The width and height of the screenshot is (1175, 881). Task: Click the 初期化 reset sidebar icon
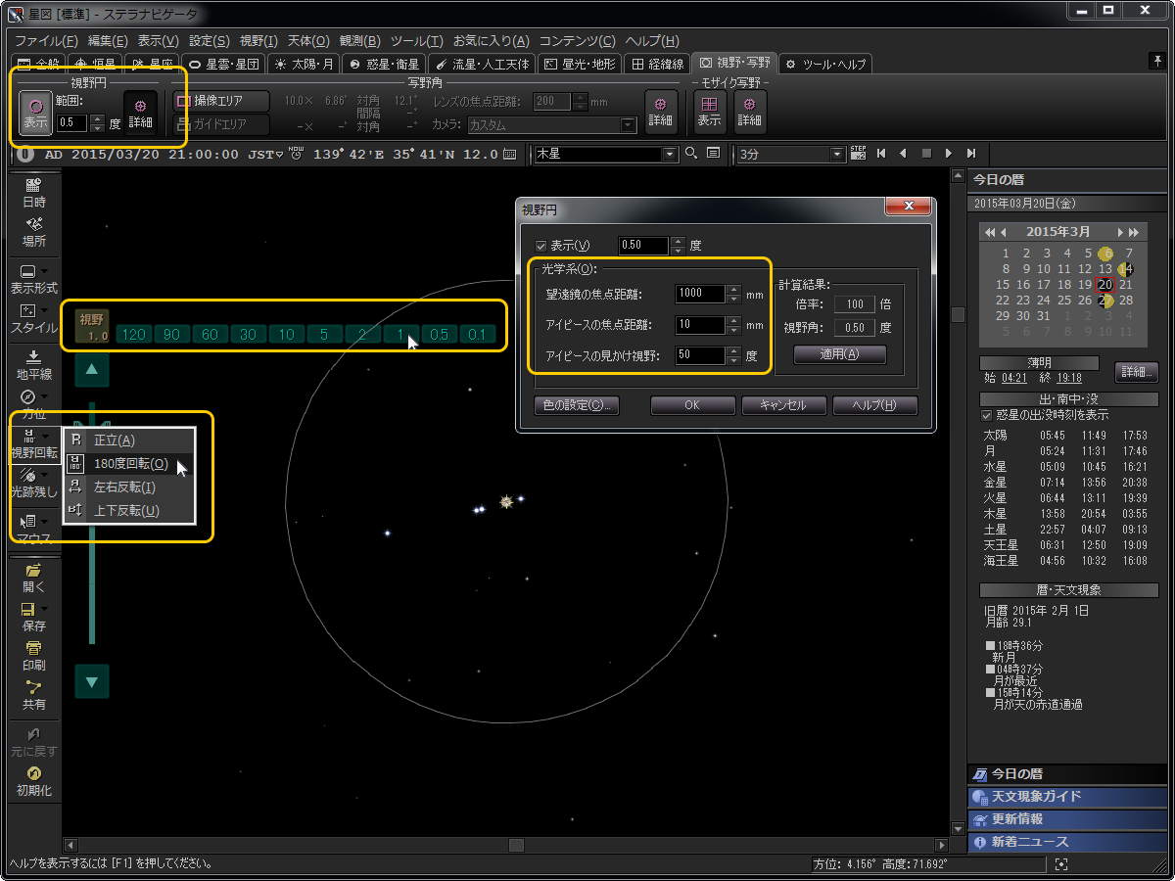tap(33, 781)
